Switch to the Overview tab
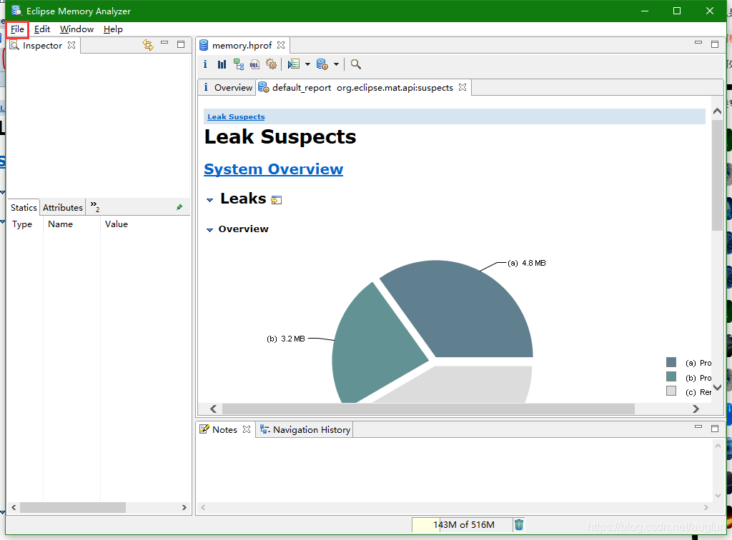732x540 pixels. pos(227,88)
